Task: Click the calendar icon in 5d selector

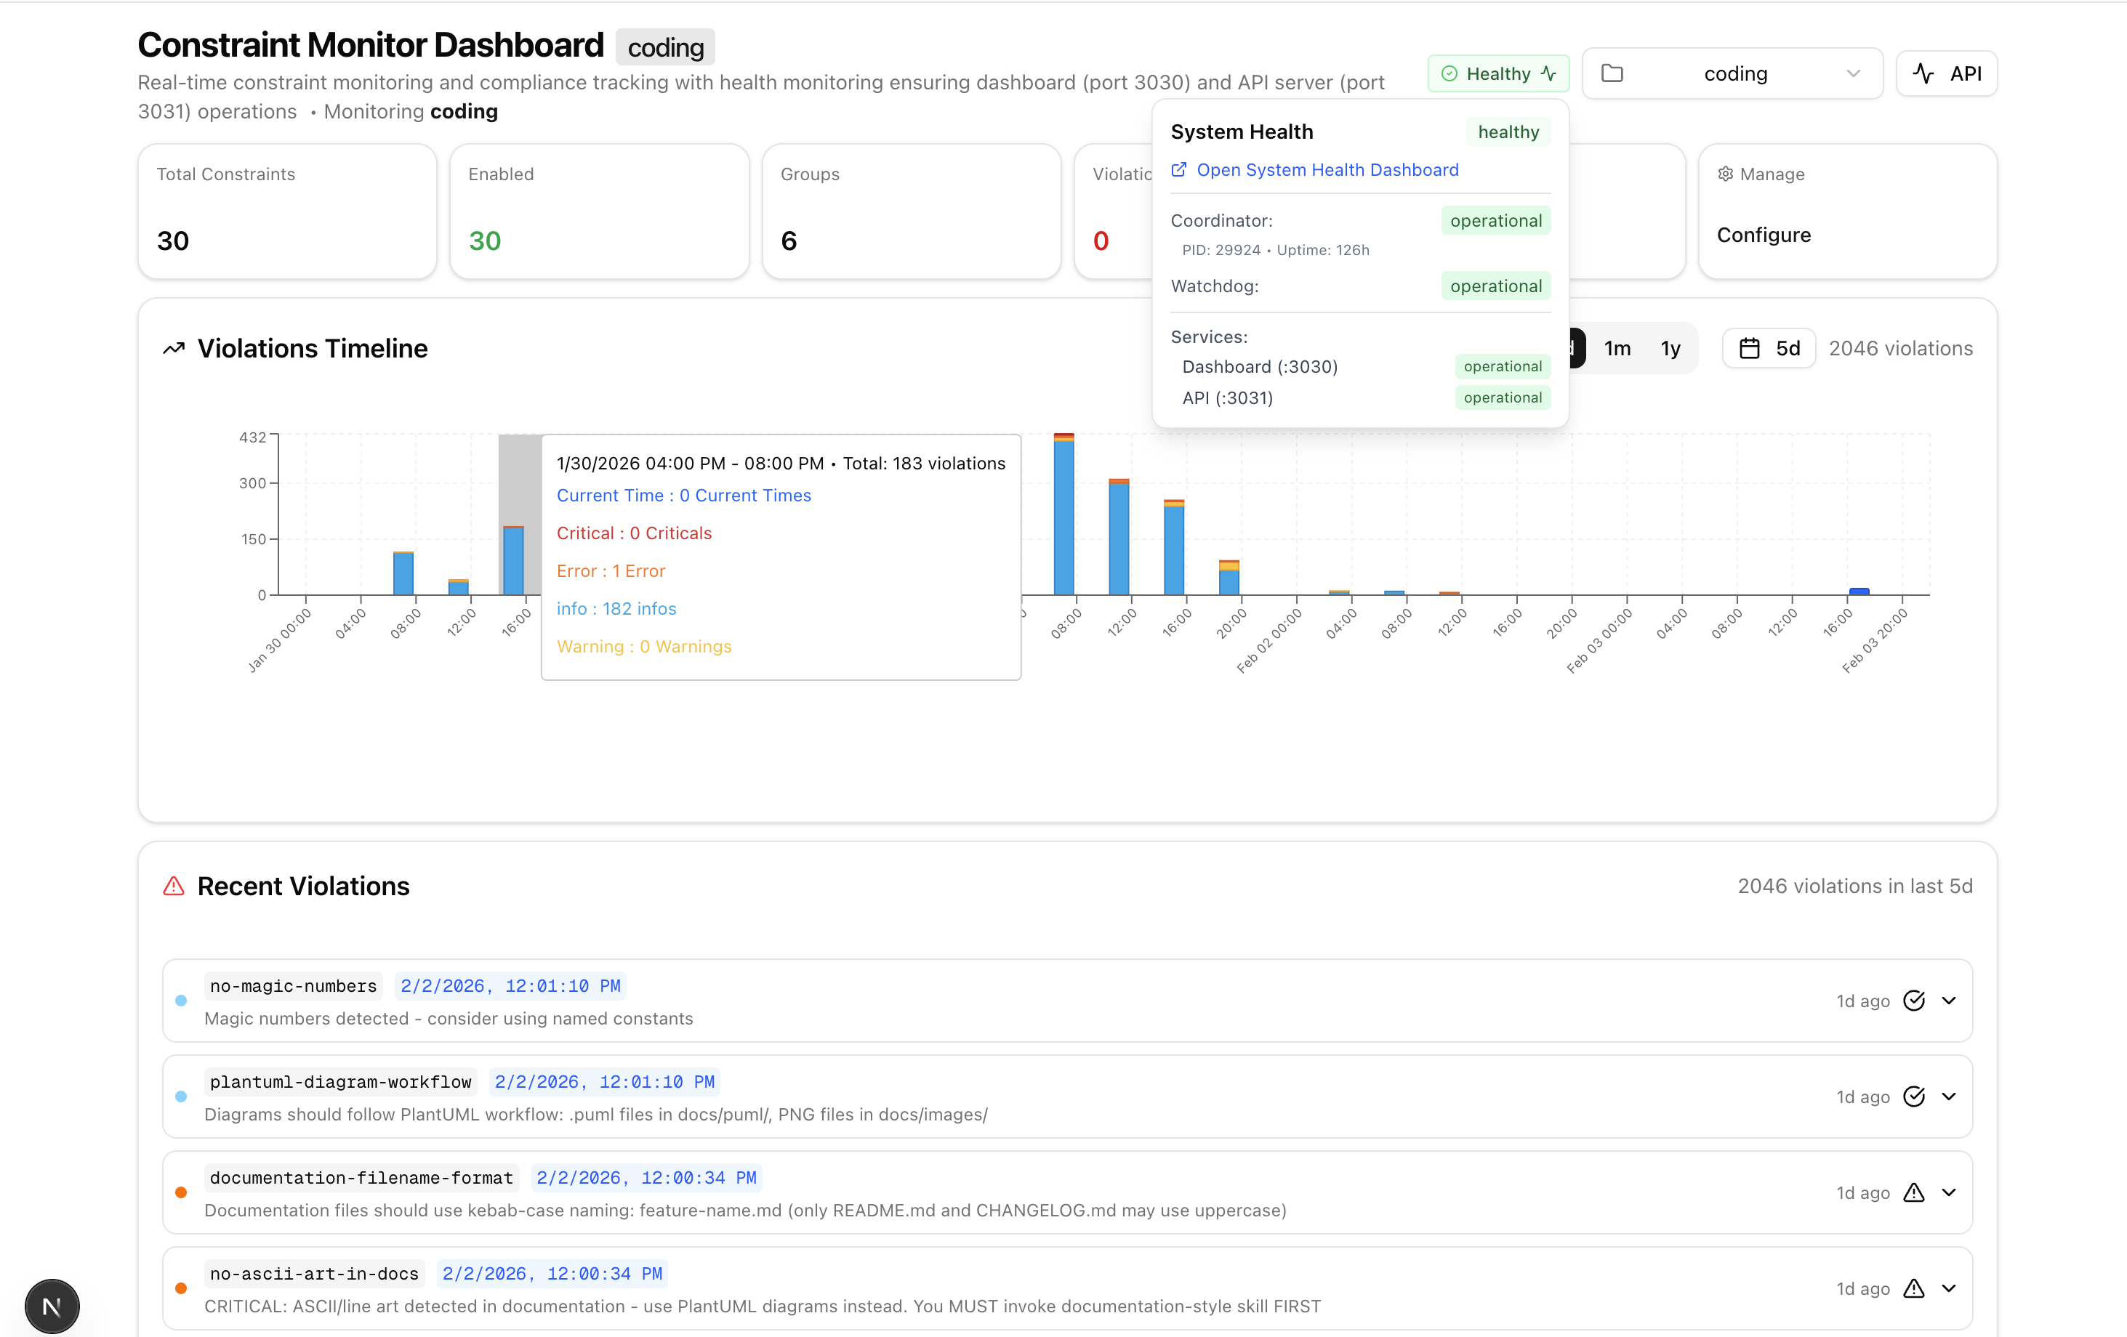Action: click(1749, 349)
